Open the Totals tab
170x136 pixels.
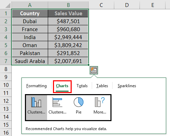(x=82, y=86)
